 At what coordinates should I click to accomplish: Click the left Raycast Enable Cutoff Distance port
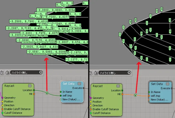pos(3,109)
